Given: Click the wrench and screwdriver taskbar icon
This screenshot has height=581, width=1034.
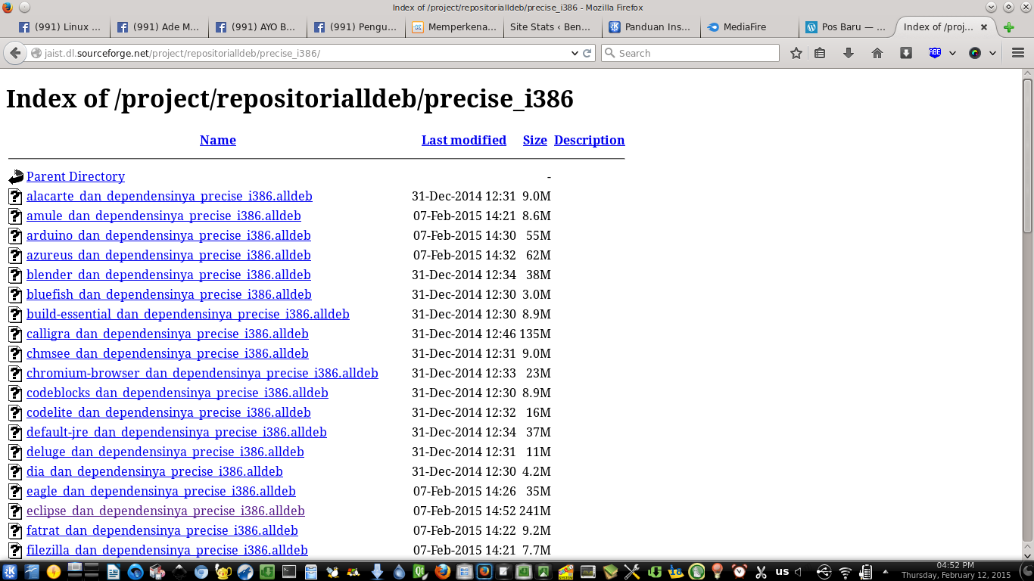Looking at the screenshot, I should [631, 571].
